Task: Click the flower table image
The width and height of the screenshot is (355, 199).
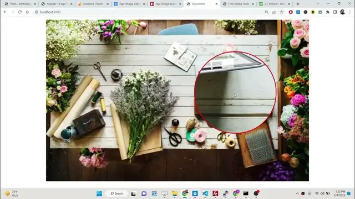Action: point(177,101)
